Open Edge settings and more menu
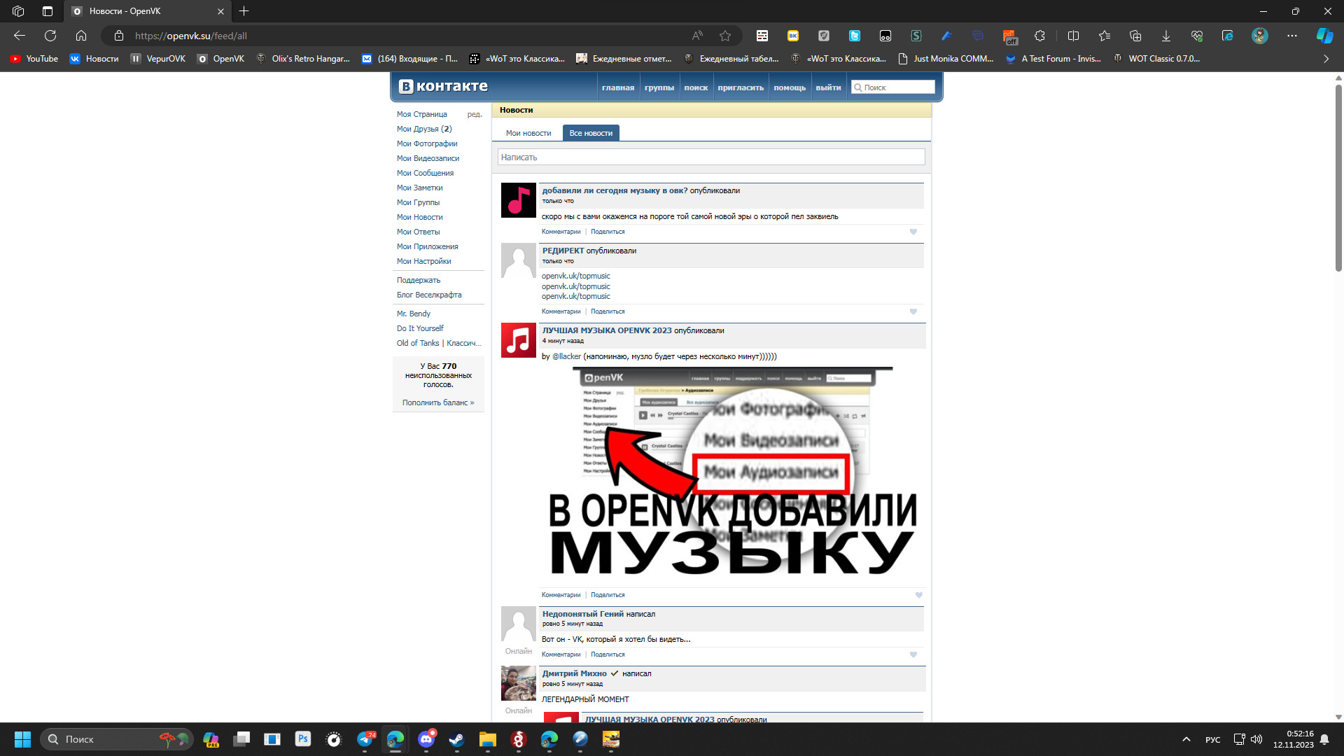1344x756 pixels. [x=1291, y=36]
